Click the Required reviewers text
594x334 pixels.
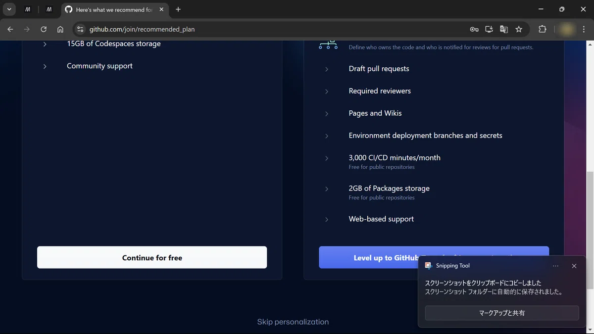[380, 91]
